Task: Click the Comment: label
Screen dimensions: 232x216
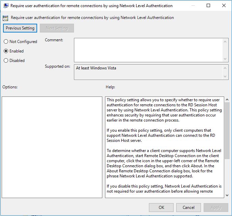Action: (54, 40)
